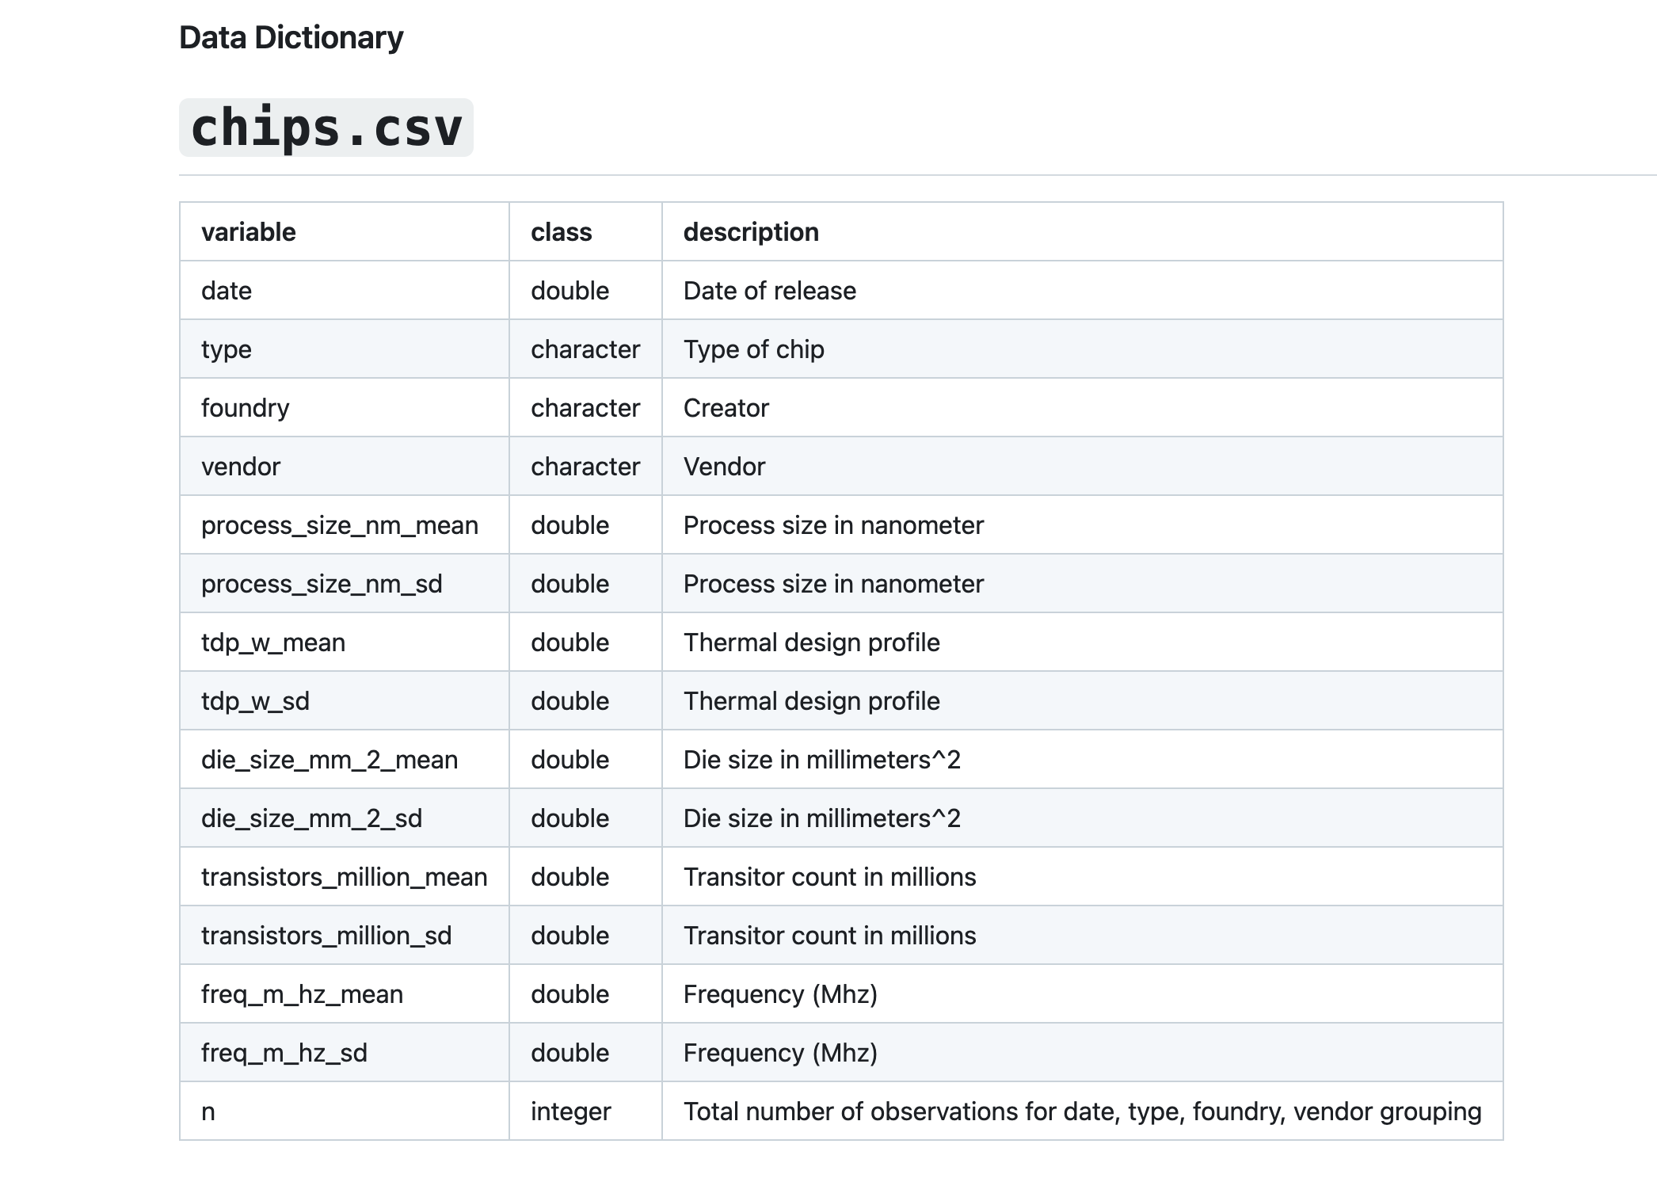1657x1182 pixels.
Task: Click the Date of release description
Action: [769, 291]
